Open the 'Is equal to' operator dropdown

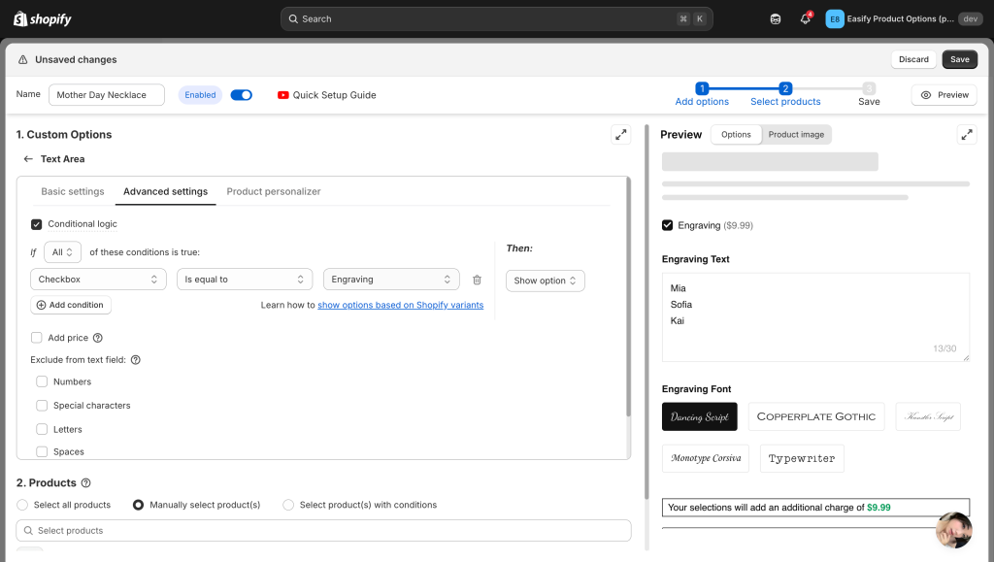[244, 280]
